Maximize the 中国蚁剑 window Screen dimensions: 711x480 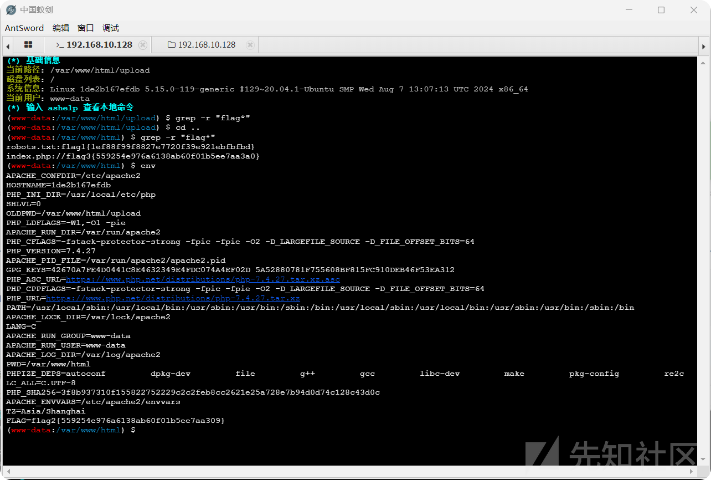point(661,10)
